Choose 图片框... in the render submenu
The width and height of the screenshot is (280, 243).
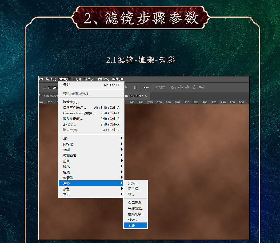tap(135, 189)
